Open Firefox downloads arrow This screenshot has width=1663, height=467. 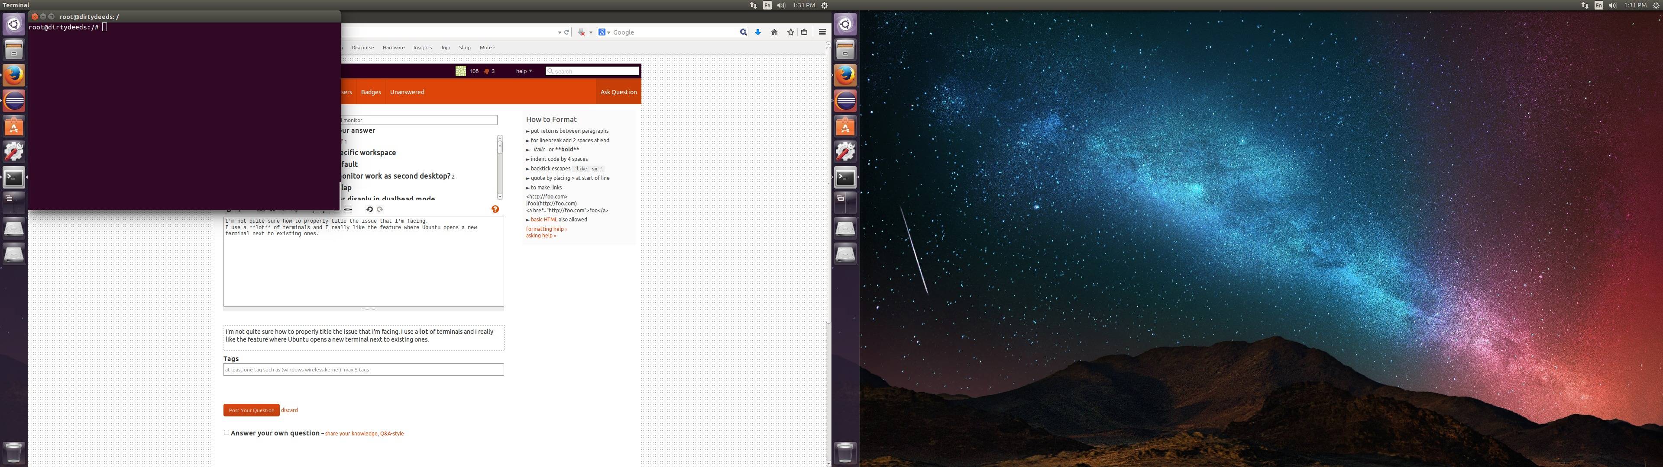(758, 32)
